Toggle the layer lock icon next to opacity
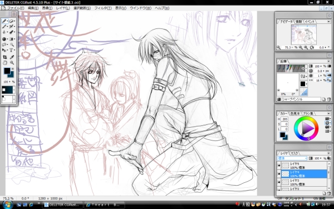 point(328,158)
